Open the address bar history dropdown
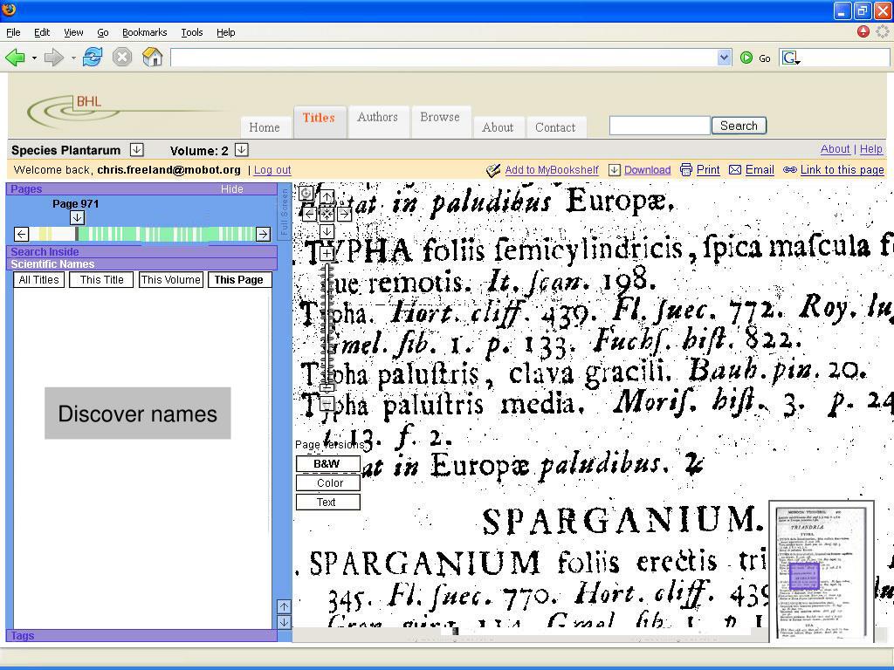 click(x=724, y=58)
